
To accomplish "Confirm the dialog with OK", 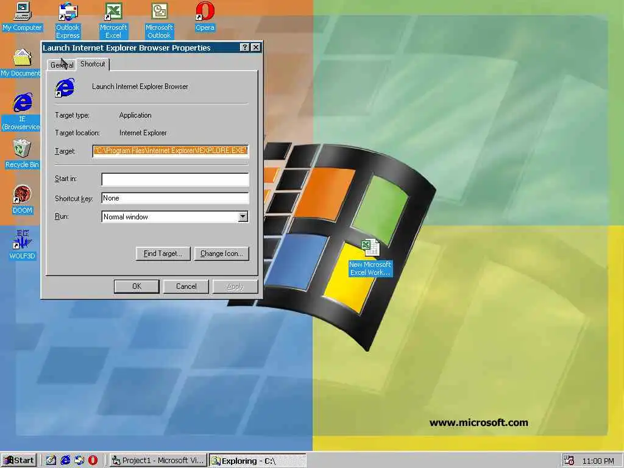I will [x=136, y=286].
